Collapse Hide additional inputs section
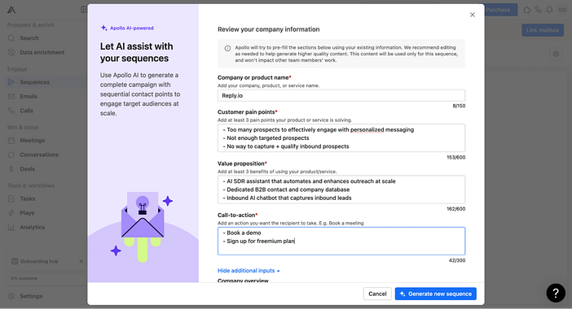The height and width of the screenshot is (309, 572). coord(249,271)
